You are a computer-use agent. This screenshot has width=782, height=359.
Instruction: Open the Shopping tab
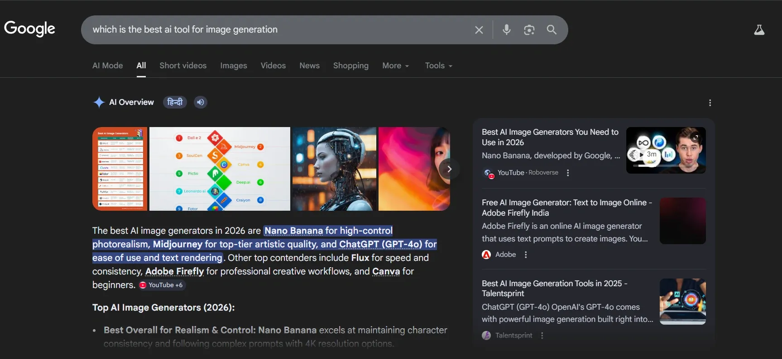point(351,66)
